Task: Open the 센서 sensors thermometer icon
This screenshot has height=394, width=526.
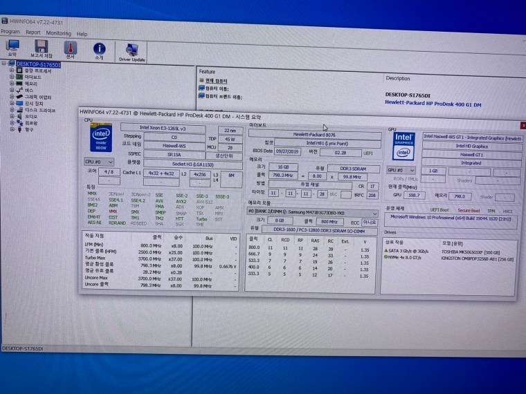Action: click(x=70, y=50)
